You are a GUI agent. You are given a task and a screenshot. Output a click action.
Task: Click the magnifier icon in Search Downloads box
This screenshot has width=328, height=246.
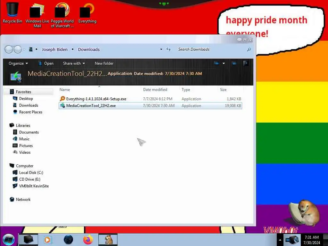pos(249,49)
